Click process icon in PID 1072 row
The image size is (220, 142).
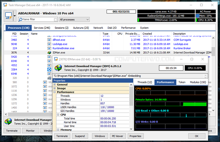[45, 87]
